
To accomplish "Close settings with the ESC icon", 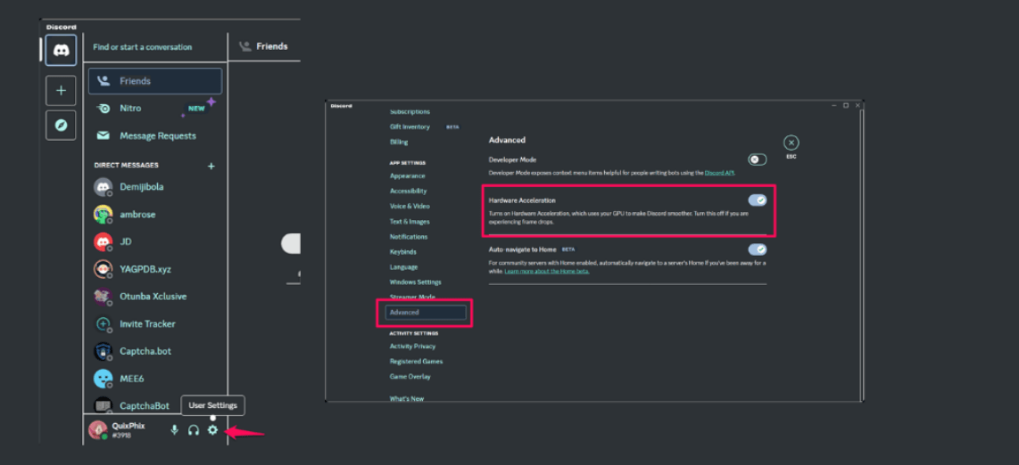I will (x=791, y=143).
